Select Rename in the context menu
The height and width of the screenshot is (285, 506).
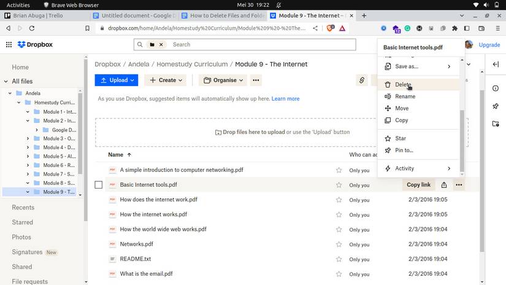pos(405,96)
